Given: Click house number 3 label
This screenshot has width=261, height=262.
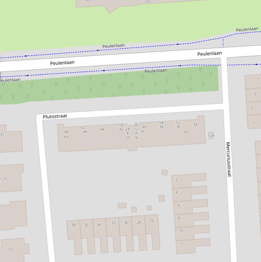Looking at the screenshot, I should pos(255,94).
